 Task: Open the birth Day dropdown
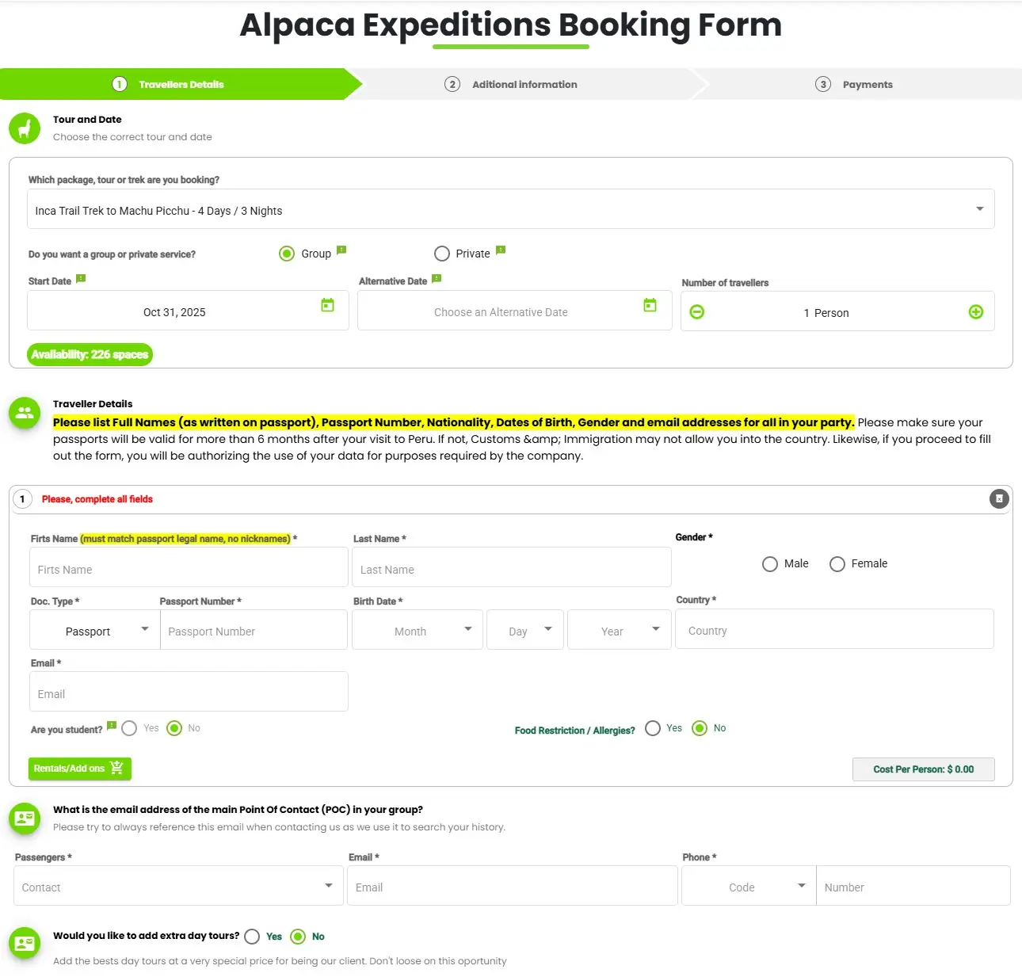(525, 631)
